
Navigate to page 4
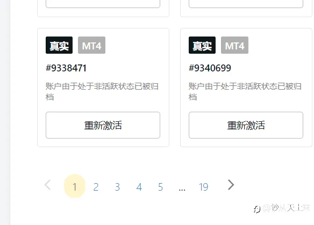tap(139, 187)
